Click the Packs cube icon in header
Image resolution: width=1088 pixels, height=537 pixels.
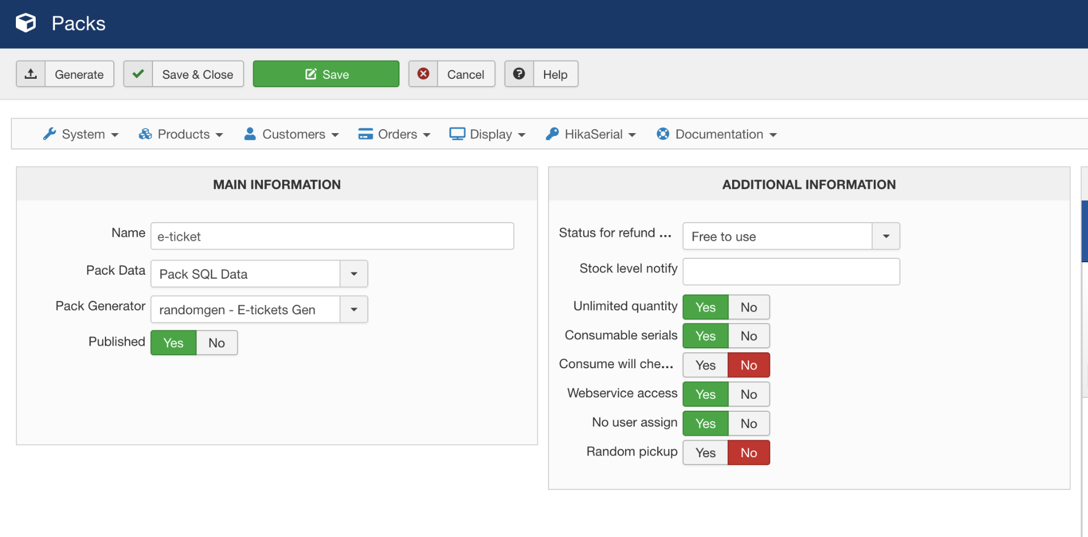pos(25,23)
